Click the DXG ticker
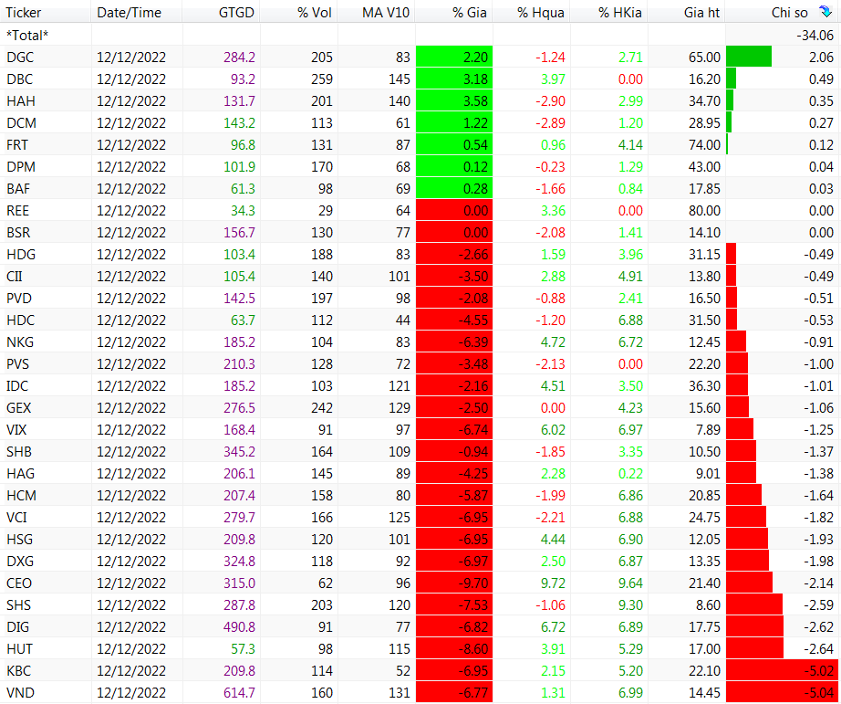The height and width of the screenshot is (704, 841). tap(20, 562)
